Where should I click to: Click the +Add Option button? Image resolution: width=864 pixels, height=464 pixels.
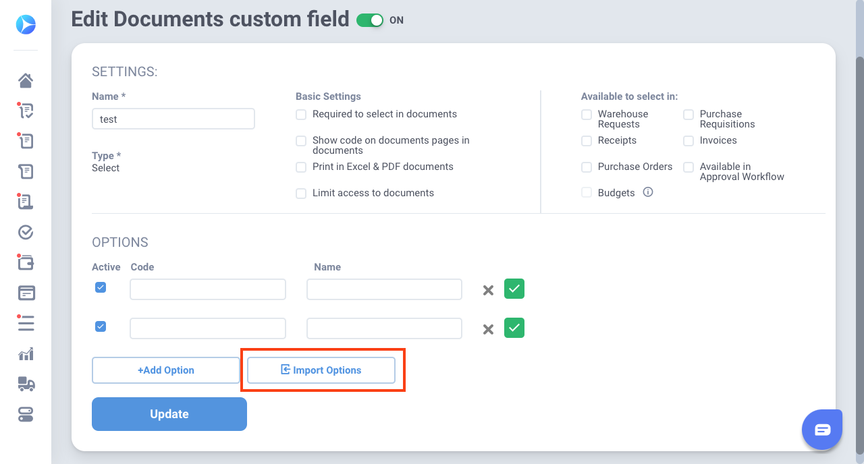166,370
